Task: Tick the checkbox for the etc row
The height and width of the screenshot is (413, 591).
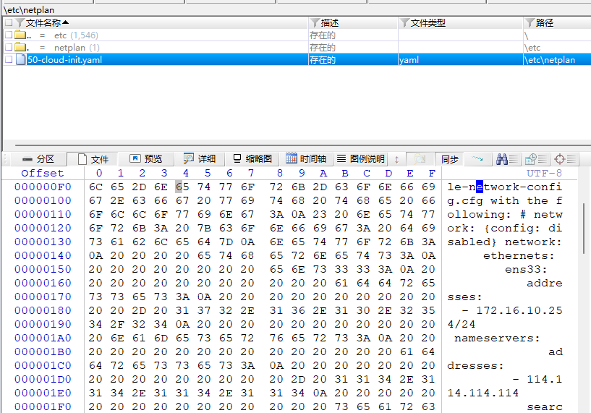Action: click(x=9, y=35)
